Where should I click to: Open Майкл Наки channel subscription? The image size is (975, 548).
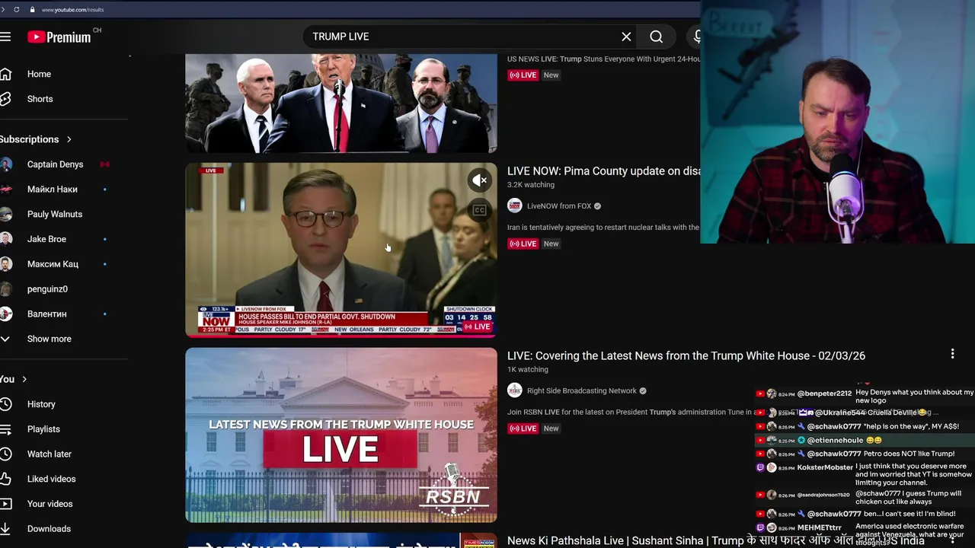52,190
